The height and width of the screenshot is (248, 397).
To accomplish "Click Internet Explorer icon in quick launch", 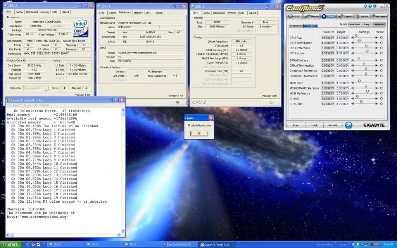I will [x=27, y=245].
